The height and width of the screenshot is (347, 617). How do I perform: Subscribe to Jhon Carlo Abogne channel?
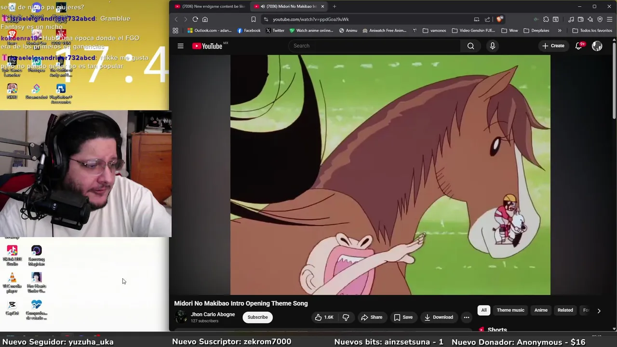pyautogui.click(x=257, y=317)
